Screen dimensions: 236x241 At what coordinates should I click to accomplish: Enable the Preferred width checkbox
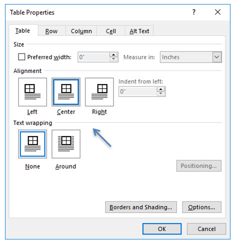[x=21, y=57]
